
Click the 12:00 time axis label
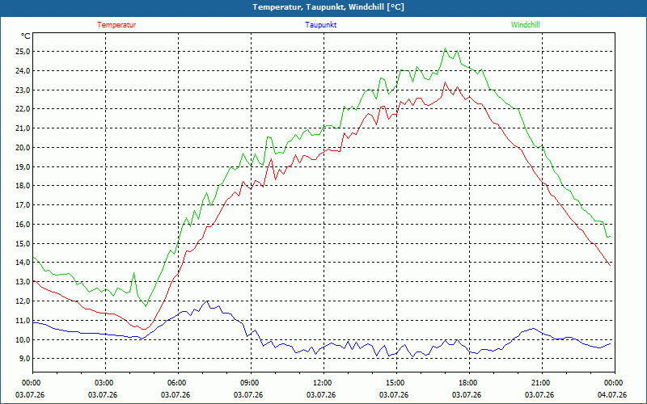tap(323, 382)
